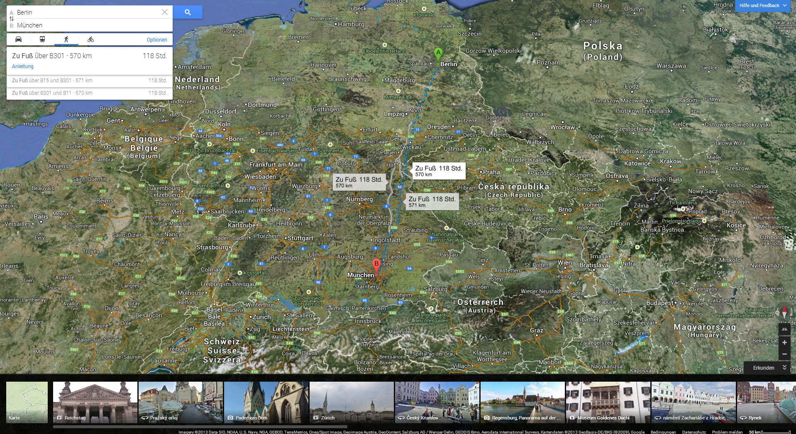Open the Optionen route options
796x434 pixels.
(157, 40)
